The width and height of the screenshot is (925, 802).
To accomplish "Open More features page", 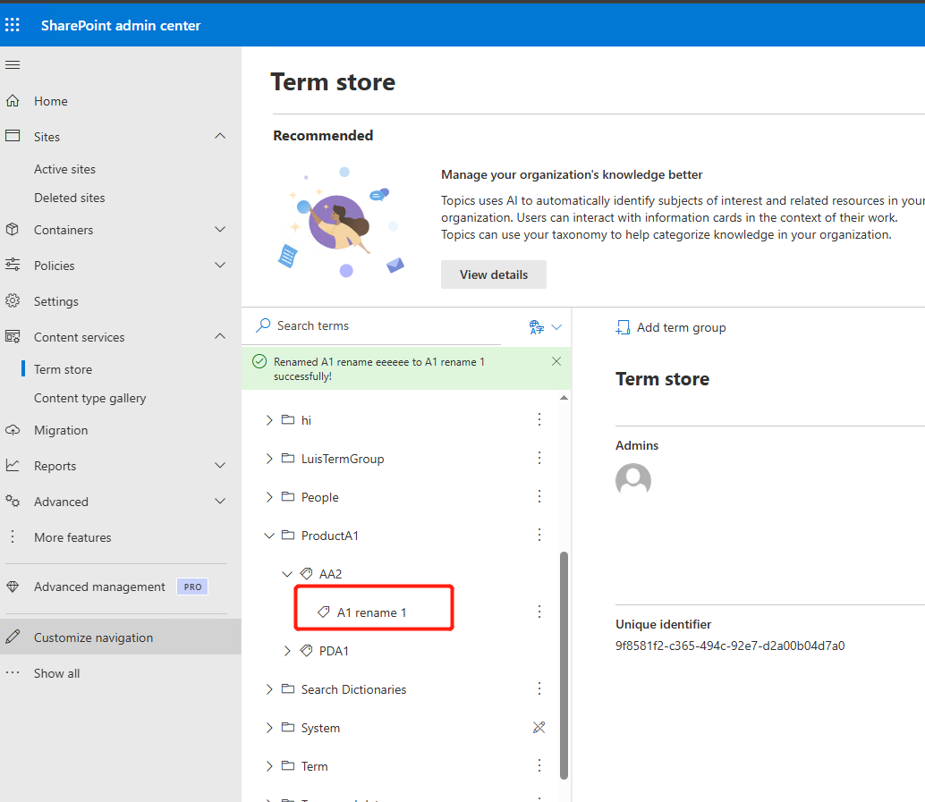I will pyautogui.click(x=72, y=537).
